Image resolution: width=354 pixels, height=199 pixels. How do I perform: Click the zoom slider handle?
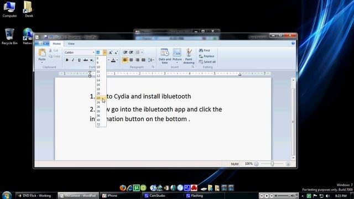coord(272,164)
